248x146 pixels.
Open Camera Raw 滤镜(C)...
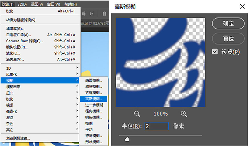[40, 41]
